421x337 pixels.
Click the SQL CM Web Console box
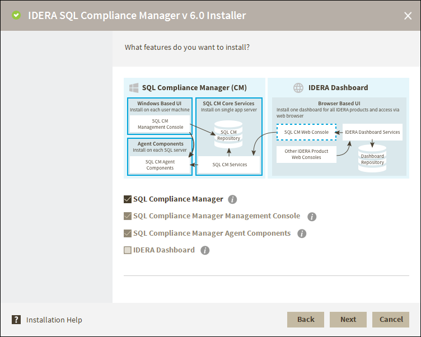(306, 132)
